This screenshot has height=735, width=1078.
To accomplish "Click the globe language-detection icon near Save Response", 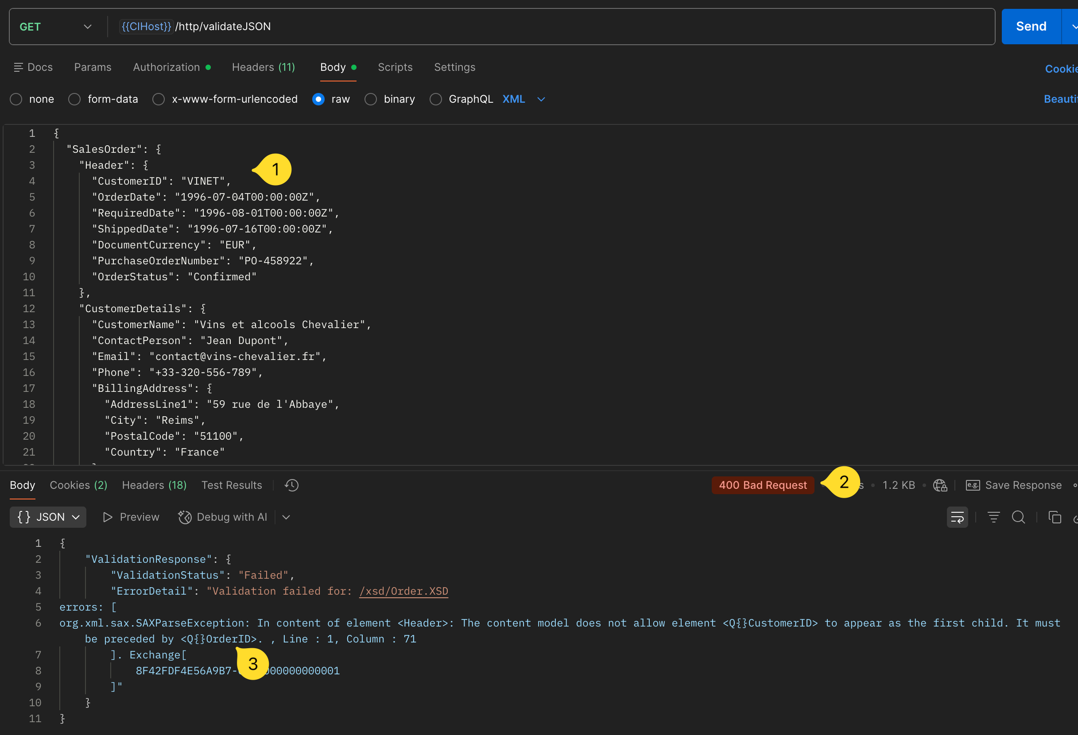I will (940, 485).
